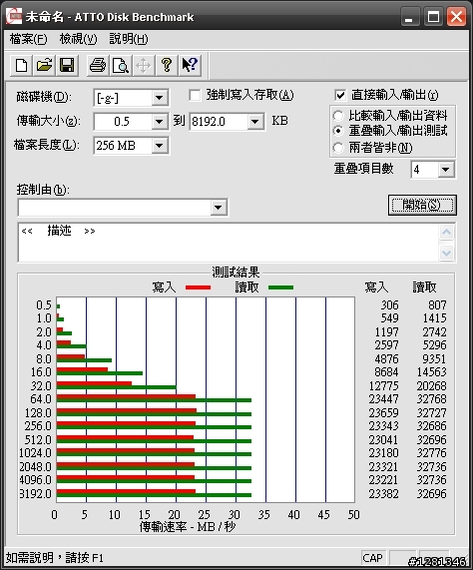Click the green 讀取 legend swatch
This screenshot has width=473, height=570.
(x=280, y=287)
